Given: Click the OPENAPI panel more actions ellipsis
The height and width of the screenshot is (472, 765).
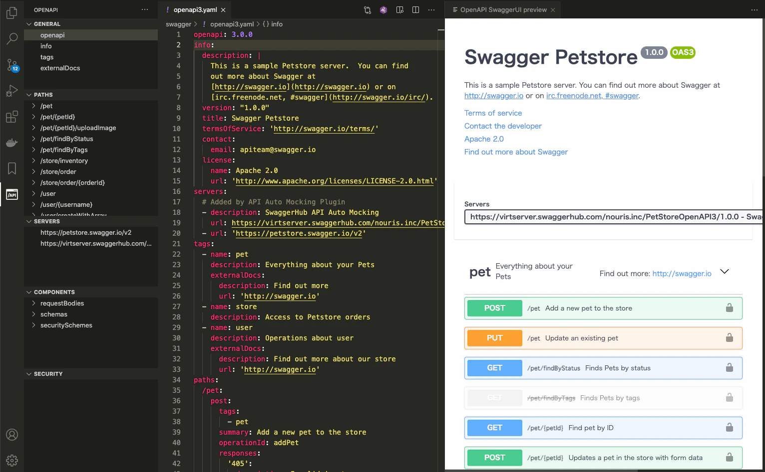Looking at the screenshot, I should (x=145, y=9).
